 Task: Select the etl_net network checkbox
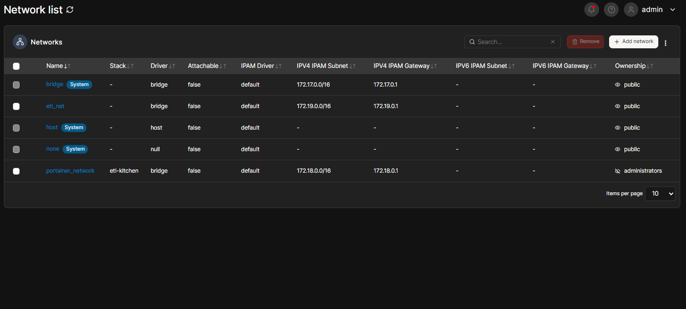(16, 106)
